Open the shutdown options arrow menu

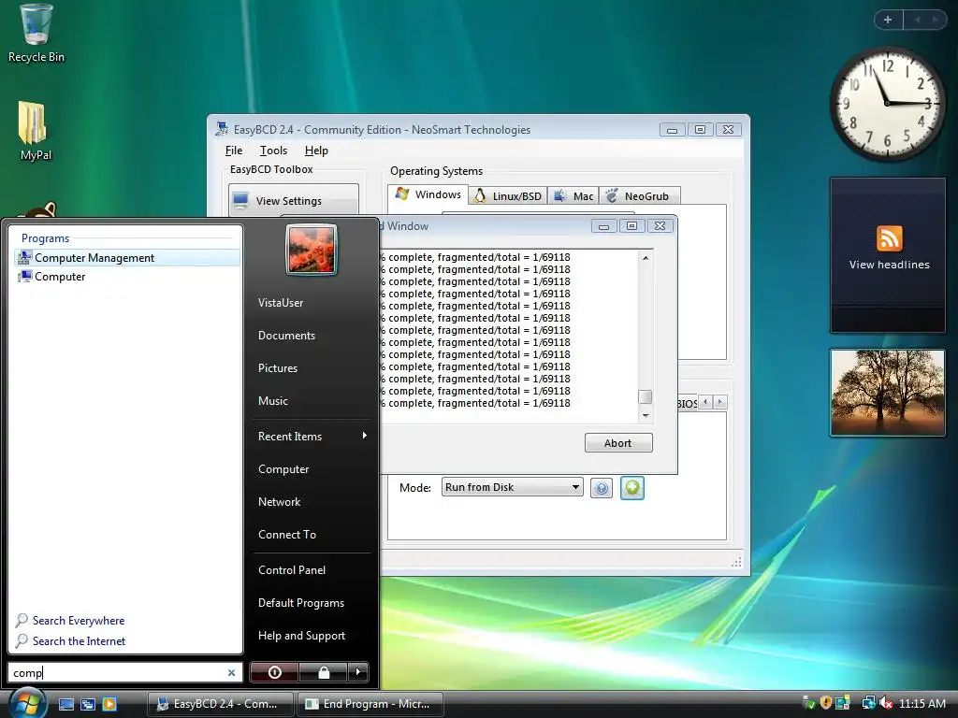[358, 672]
